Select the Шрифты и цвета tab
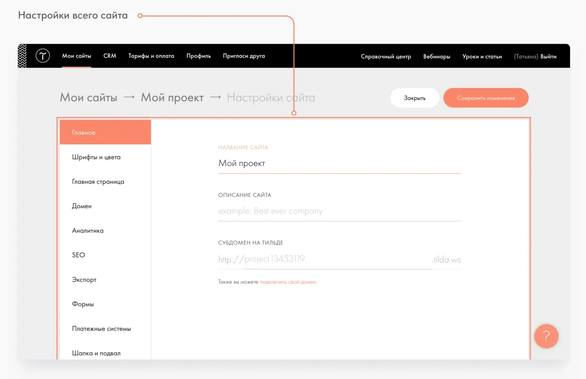This screenshot has height=379, width=586. coord(96,157)
